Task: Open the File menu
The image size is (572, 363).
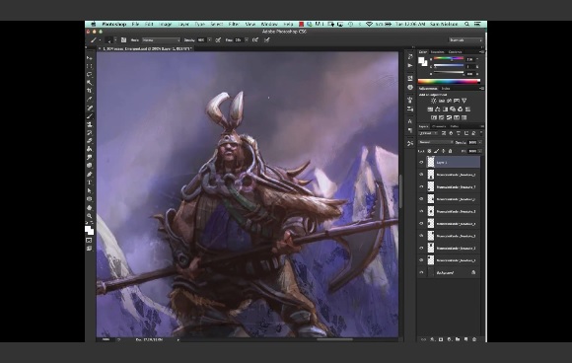Action: 135,24
